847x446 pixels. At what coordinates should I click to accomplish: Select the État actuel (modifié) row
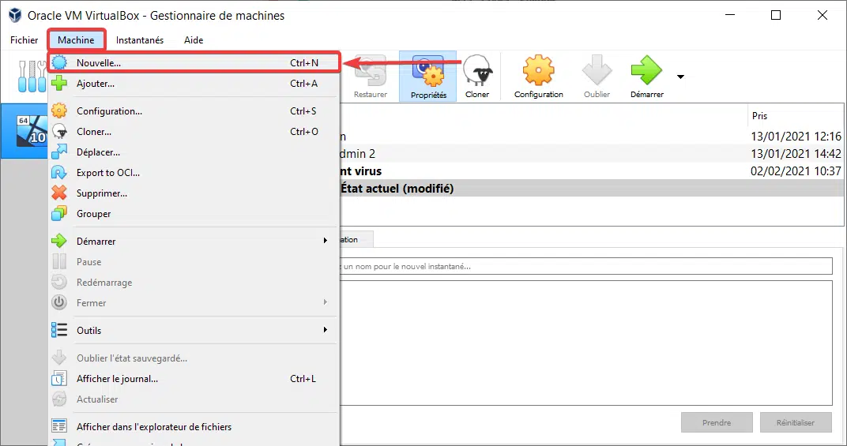coord(592,189)
